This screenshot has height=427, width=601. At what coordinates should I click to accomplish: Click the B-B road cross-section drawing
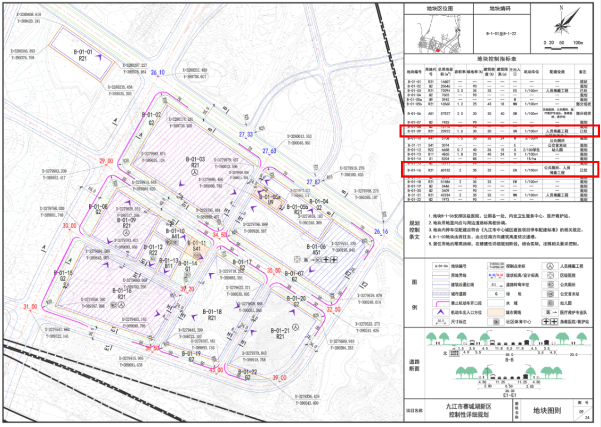[x=508, y=346]
